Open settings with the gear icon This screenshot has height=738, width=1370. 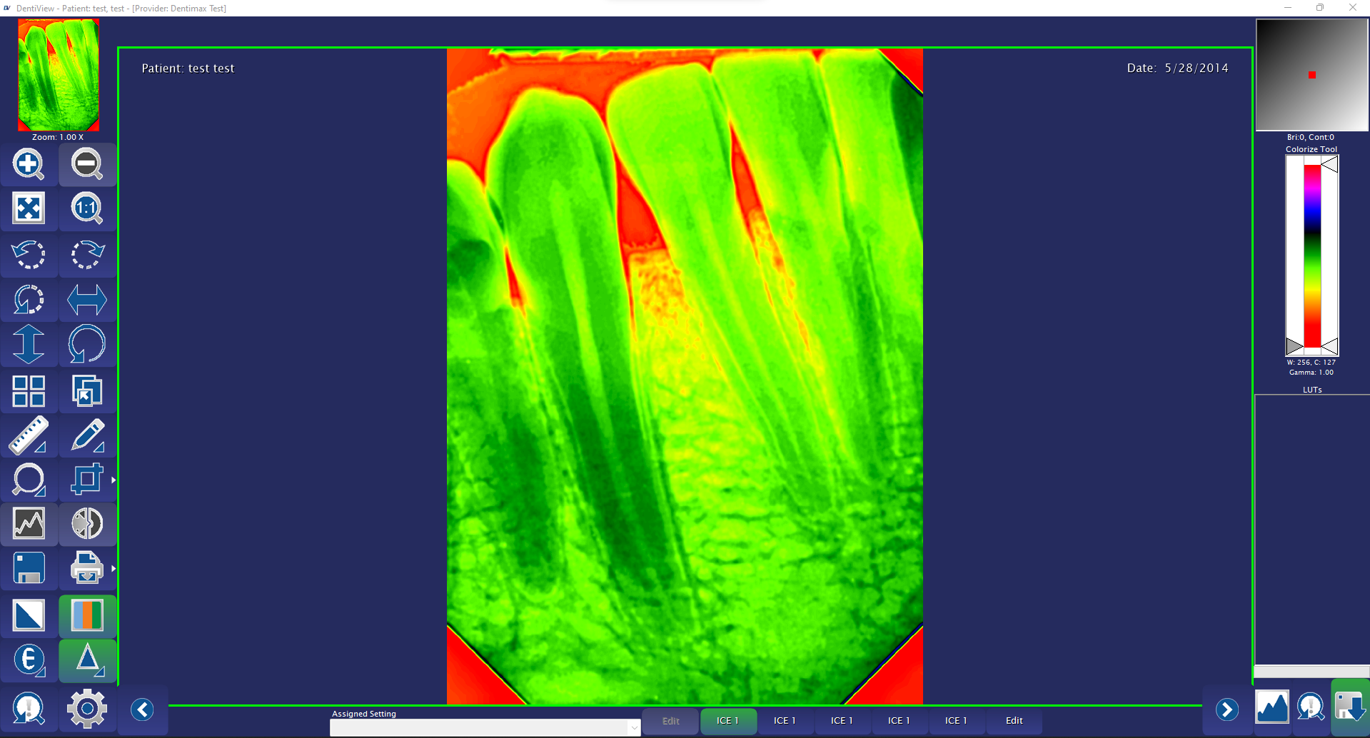pos(87,708)
